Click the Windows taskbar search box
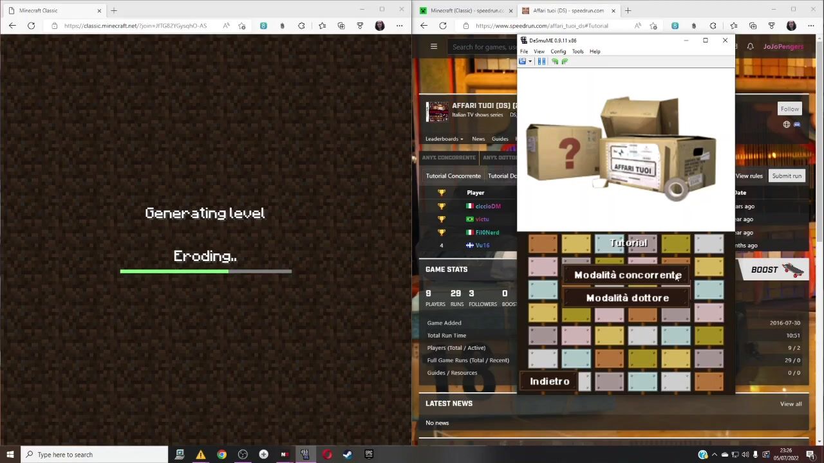The image size is (824, 463). click(97, 455)
